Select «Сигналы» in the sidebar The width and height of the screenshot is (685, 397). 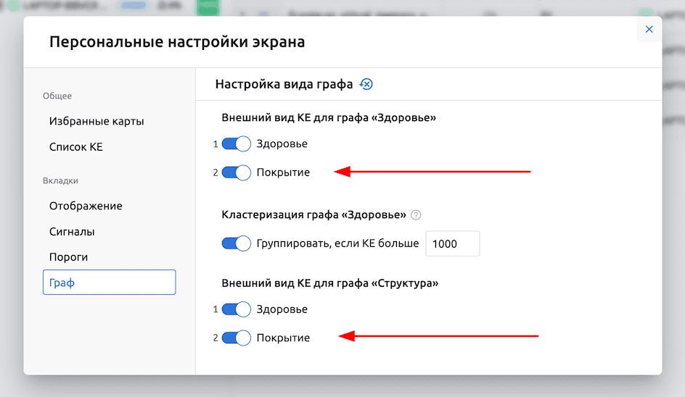point(72,232)
